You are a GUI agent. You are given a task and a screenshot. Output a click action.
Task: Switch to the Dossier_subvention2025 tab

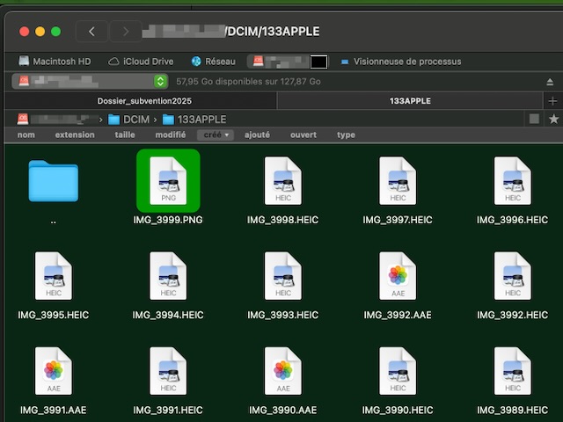point(144,101)
